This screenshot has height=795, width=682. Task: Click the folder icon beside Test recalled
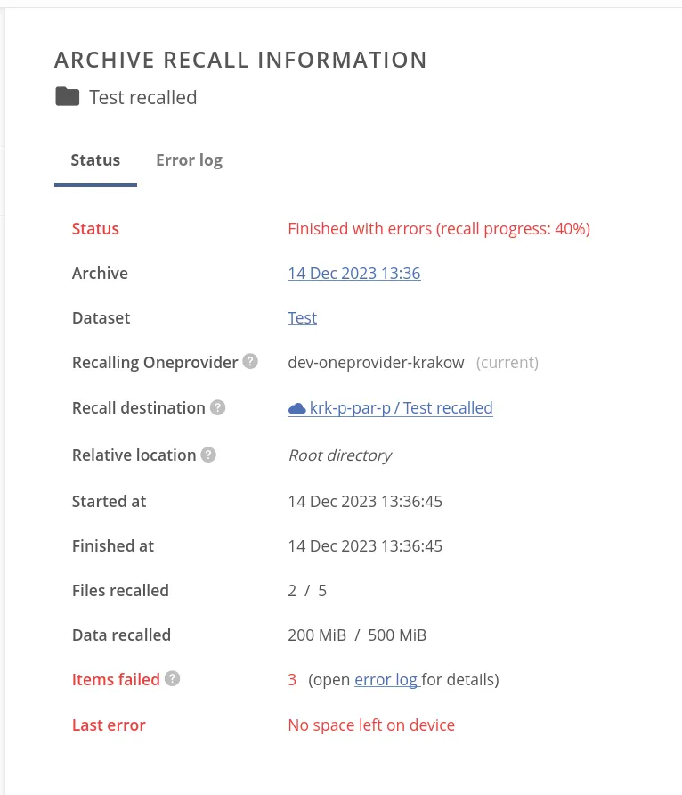click(68, 97)
